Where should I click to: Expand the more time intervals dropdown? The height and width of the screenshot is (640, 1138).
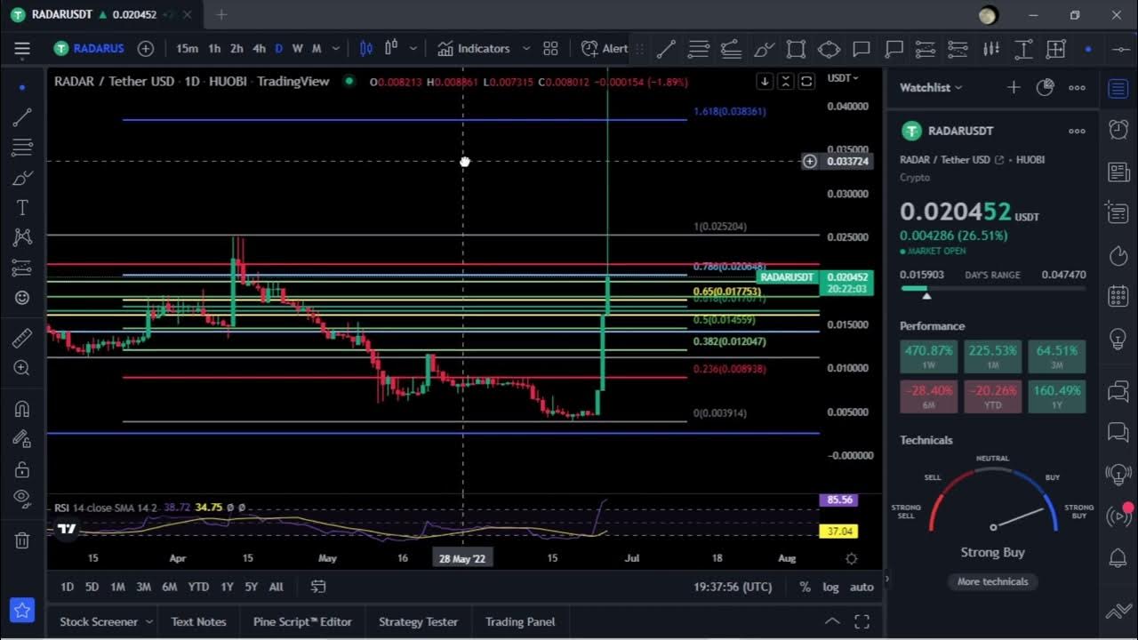[x=336, y=49]
